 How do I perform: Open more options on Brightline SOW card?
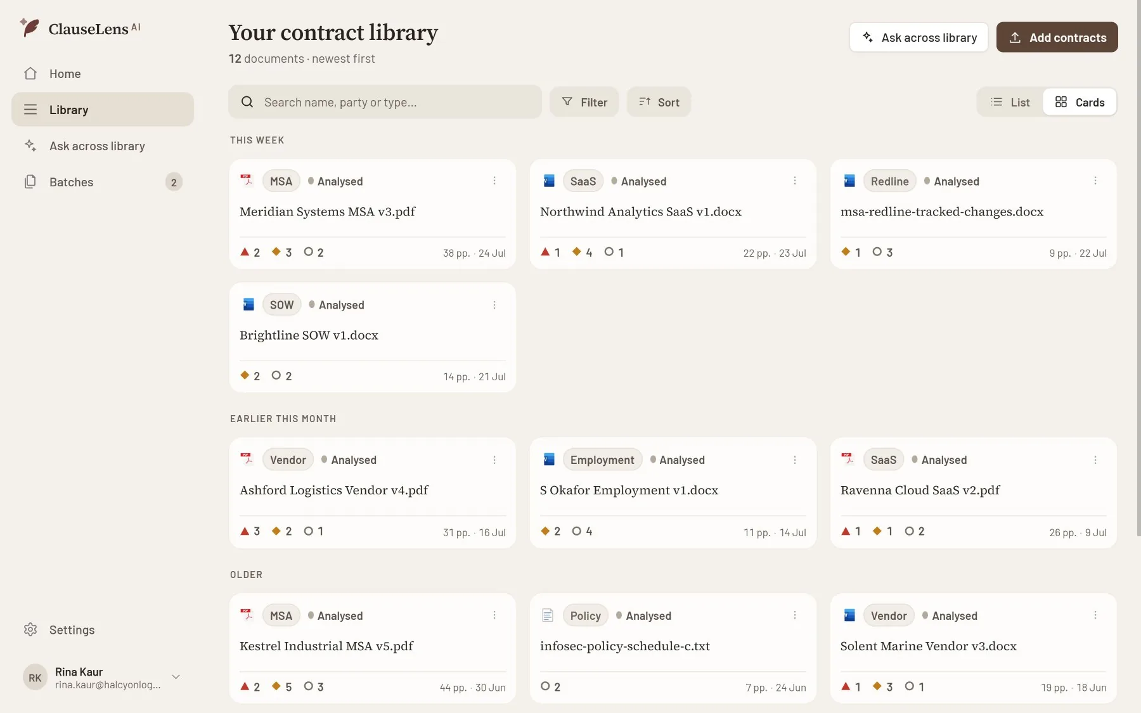tap(494, 305)
